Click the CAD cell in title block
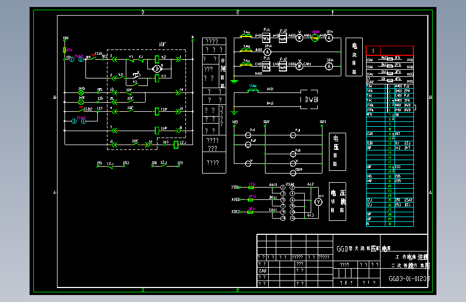Viewport: 466px width, 302px height. (x=263, y=271)
